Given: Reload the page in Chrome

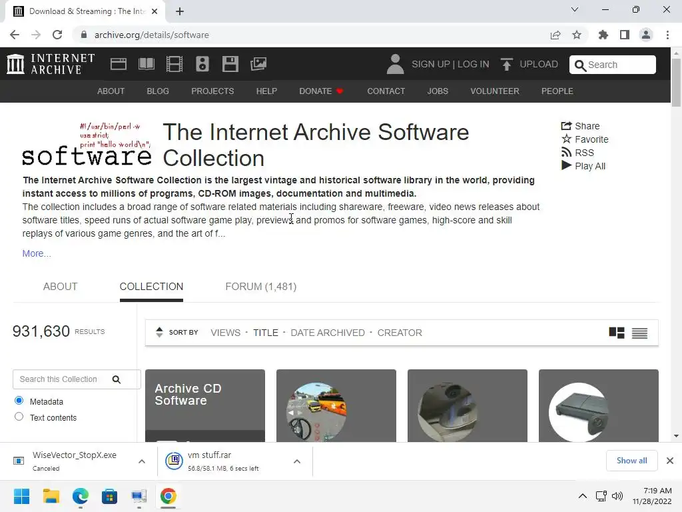Looking at the screenshot, I should click(57, 35).
